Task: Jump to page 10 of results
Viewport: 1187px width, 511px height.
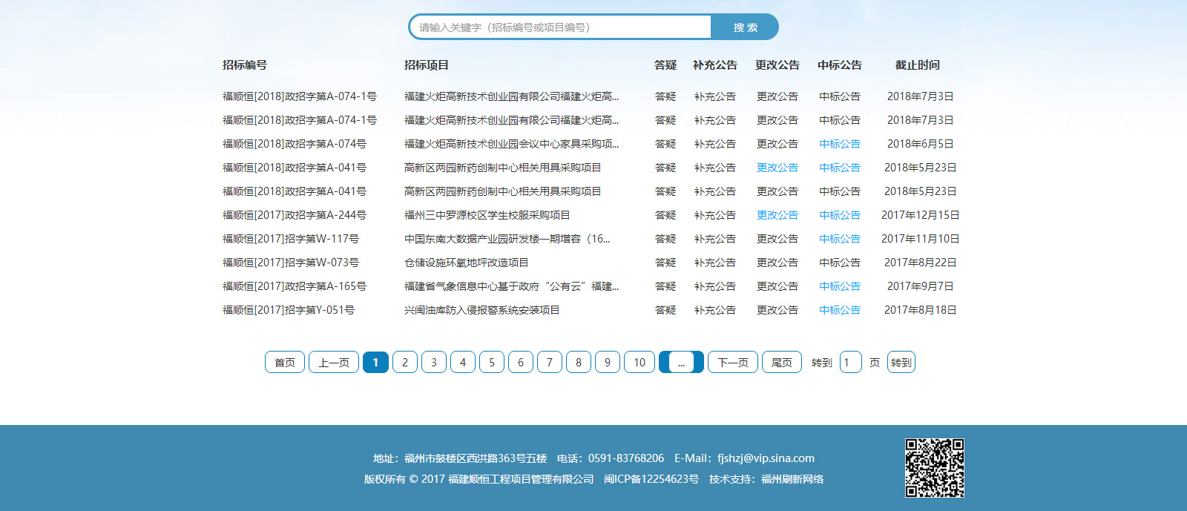Action: click(x=639, y=362)
